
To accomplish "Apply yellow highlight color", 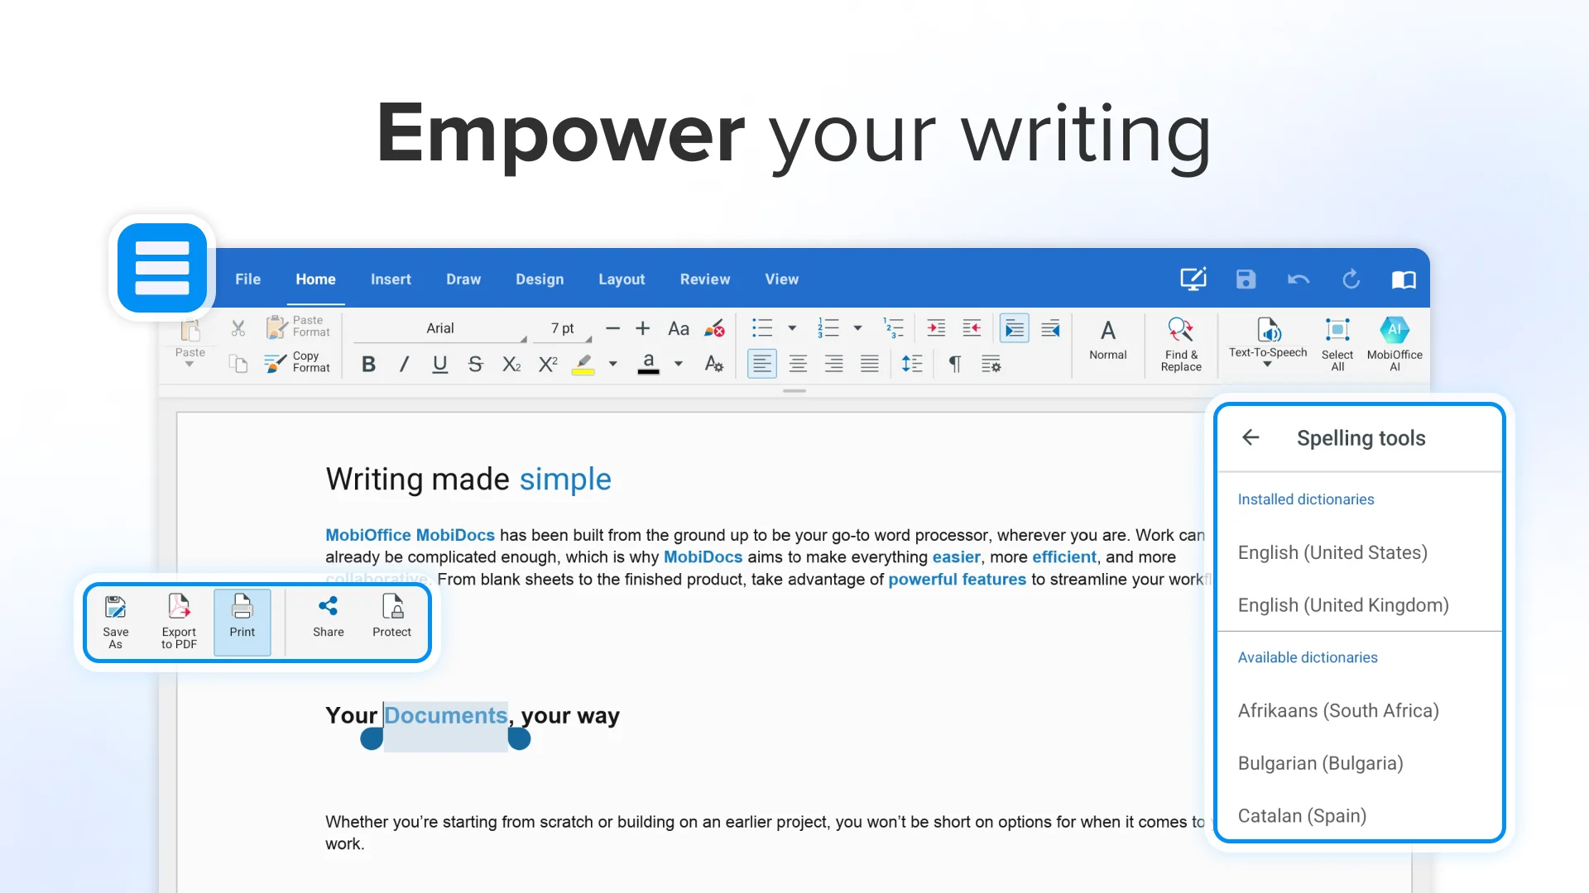I will click(583, 364).
